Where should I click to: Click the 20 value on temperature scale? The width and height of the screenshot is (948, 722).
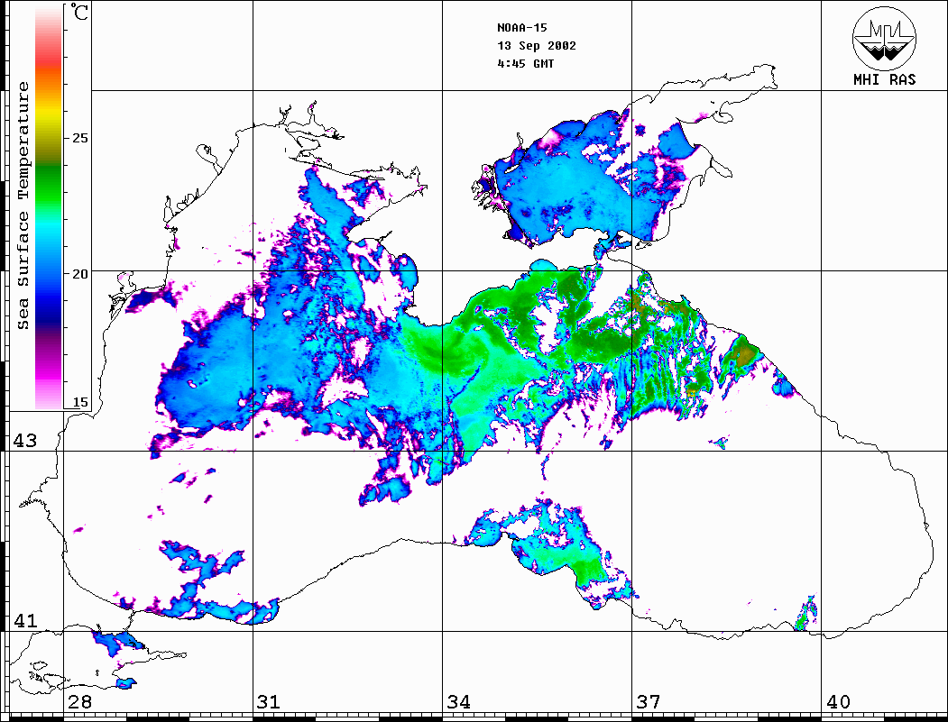coord(79,274)
